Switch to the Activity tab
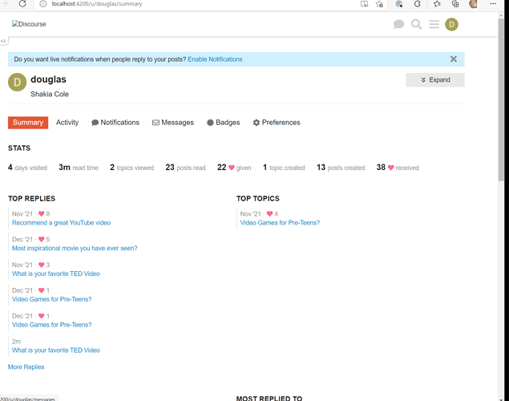The height and width of the screenshot is (401, 509). pyautogui.click(x=67, y=123)
